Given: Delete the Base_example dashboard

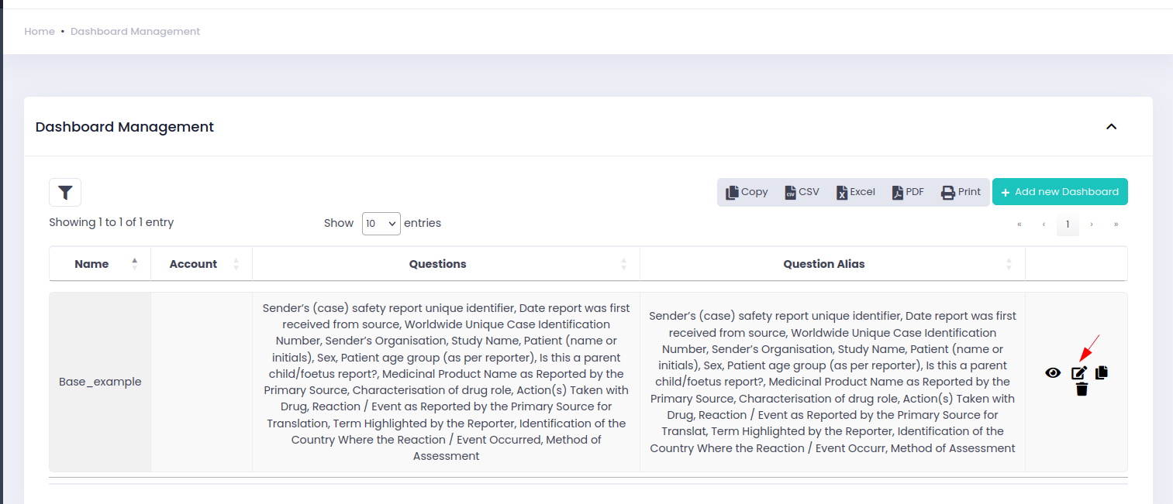Looking at the screenshot, I should [x=1082, y=389].
